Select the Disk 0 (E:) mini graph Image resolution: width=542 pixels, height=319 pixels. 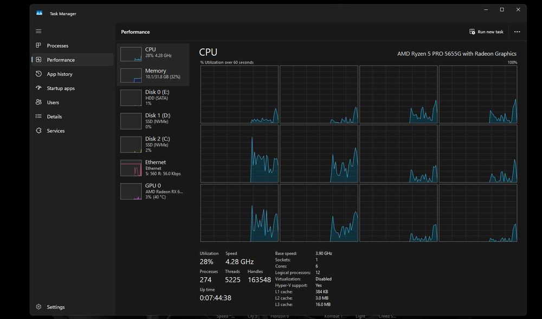point(131,98)
